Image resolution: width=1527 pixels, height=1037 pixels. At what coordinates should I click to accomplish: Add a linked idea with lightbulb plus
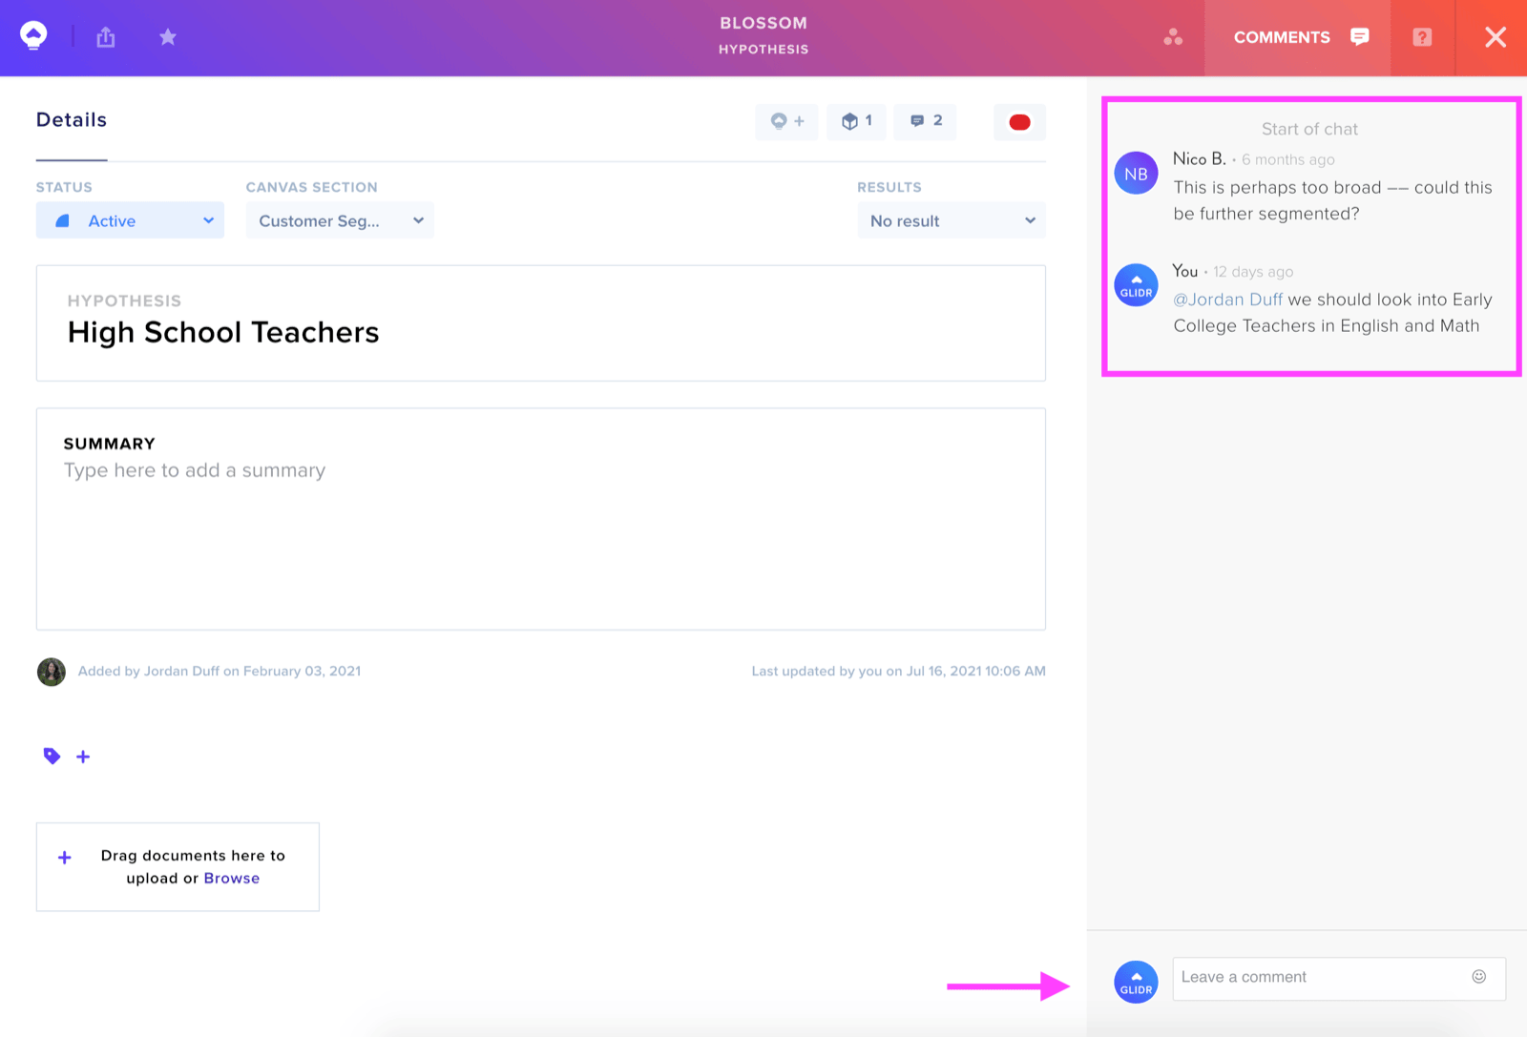[787, 121]
